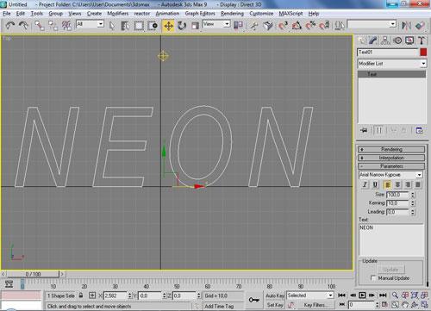Toggle the Italic text style button
431x311 pixels.
365,184
